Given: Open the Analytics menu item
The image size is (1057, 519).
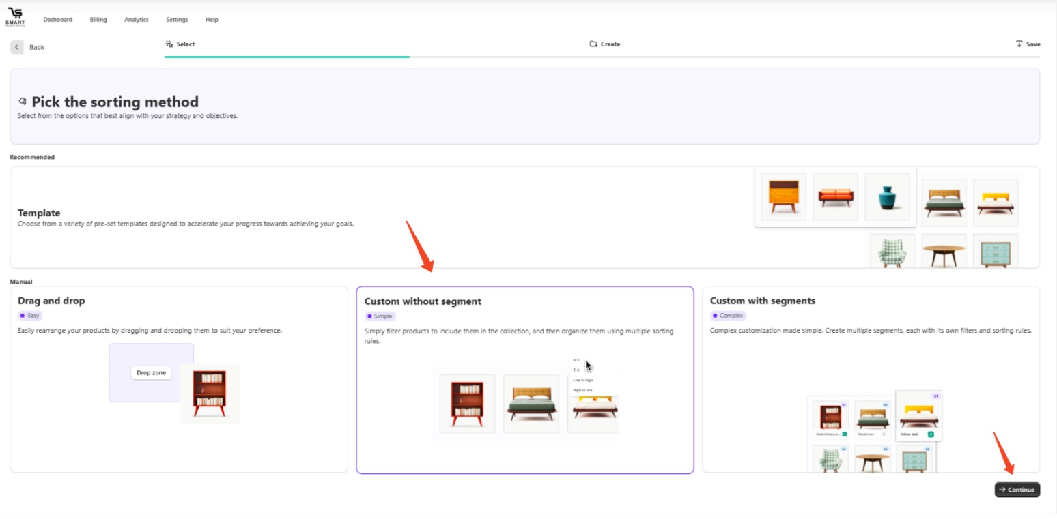Looking at the screenshot, I should (137, 20).
